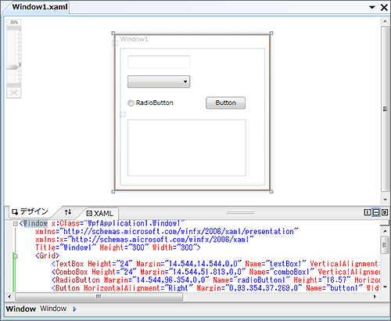
Task: Switch to horizontal split view
Action: (376, 212)
